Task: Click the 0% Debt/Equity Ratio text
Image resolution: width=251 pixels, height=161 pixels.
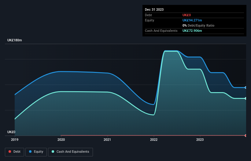Action: click(x=198, y=25)
